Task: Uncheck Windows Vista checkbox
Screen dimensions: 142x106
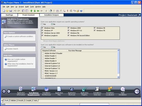Action: (42, 28)
